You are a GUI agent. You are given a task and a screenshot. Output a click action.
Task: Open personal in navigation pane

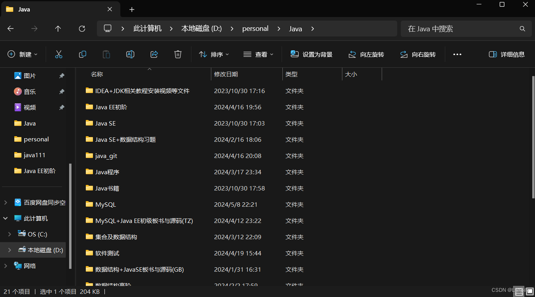point(31,139)
